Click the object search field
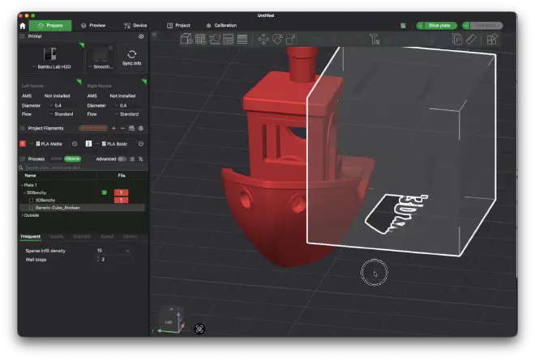 tap(83, 167)
